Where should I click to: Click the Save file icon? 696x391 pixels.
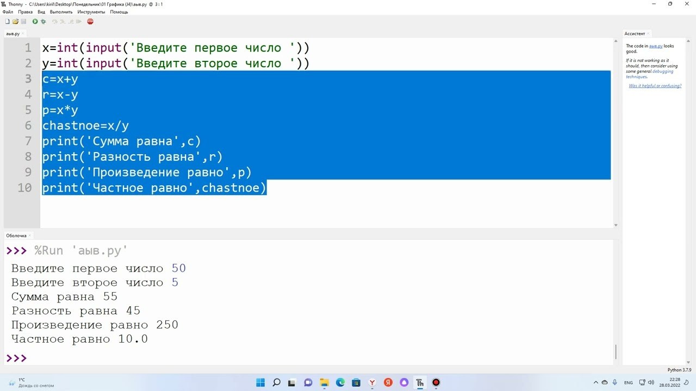point(23,22)
